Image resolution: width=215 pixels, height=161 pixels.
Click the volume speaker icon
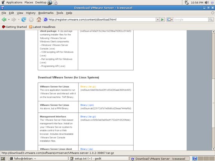[x=206, y=2]
